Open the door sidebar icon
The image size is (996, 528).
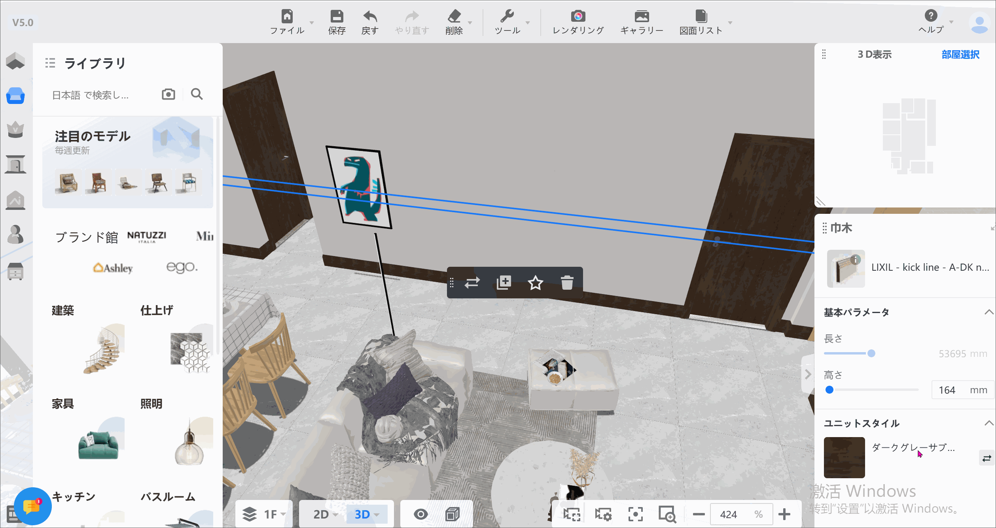(x=15, y=164)
